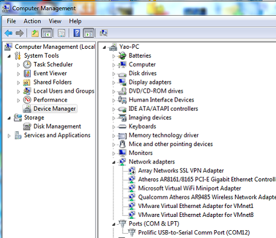The image size is (276, 238).
Task: Expand IDE ATA/ATAPI controllers category
Action: [114, 109]
